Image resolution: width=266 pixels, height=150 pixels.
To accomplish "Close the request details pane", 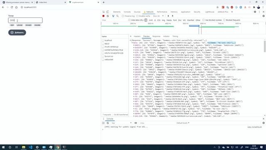I will 131,36.
